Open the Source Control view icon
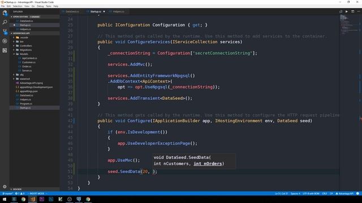 (5, 32)
